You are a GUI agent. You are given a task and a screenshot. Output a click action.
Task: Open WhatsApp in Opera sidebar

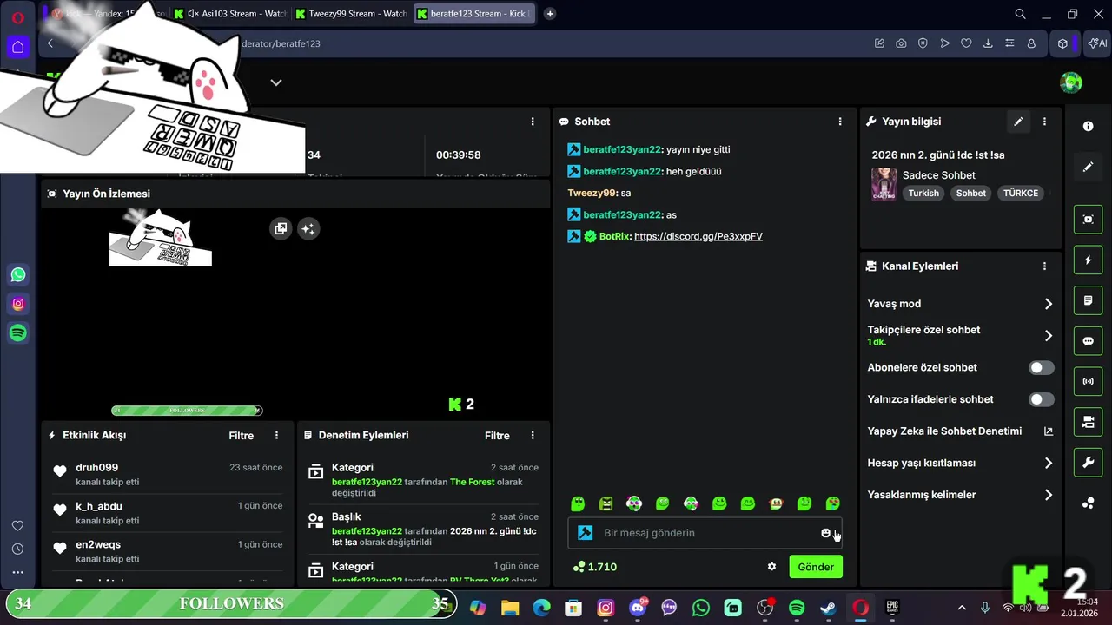click(x=18, y=275)
